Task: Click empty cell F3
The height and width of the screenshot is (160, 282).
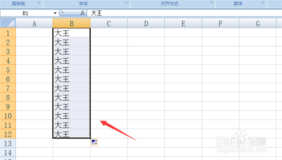Action: (220, 51)
